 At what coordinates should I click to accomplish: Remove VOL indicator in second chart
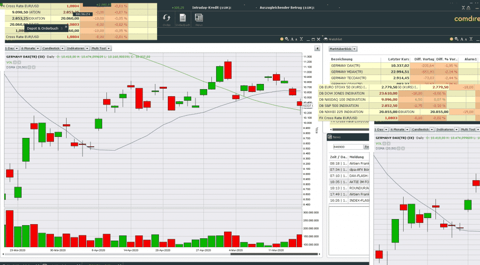coord(389,144)
